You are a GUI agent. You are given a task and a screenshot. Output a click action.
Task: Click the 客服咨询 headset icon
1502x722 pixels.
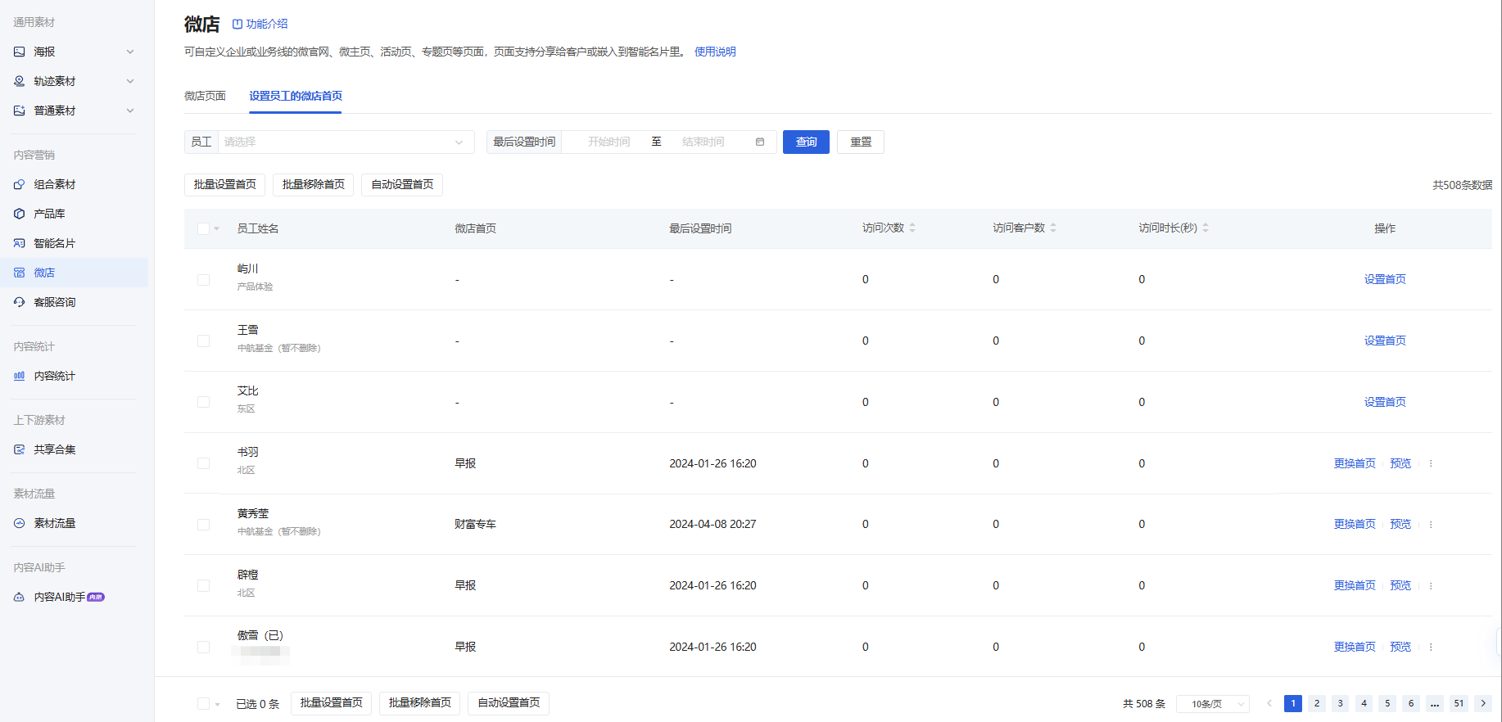[x=20, y=302]
